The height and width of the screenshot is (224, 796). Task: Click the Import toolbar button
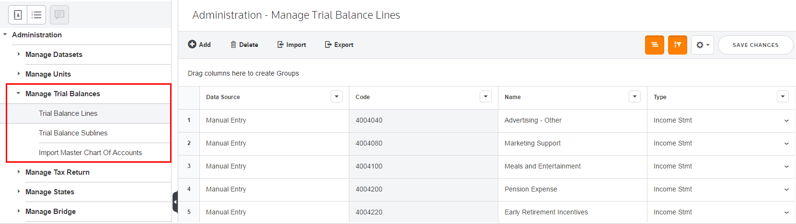coord(291,45)
